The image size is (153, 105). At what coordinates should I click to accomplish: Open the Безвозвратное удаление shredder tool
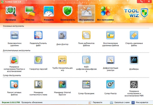[14, 35]
